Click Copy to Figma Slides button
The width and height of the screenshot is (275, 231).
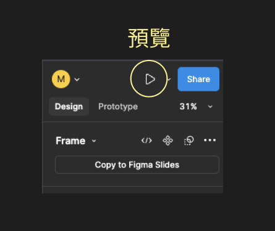pyautogui.click(x=137, y=165)
